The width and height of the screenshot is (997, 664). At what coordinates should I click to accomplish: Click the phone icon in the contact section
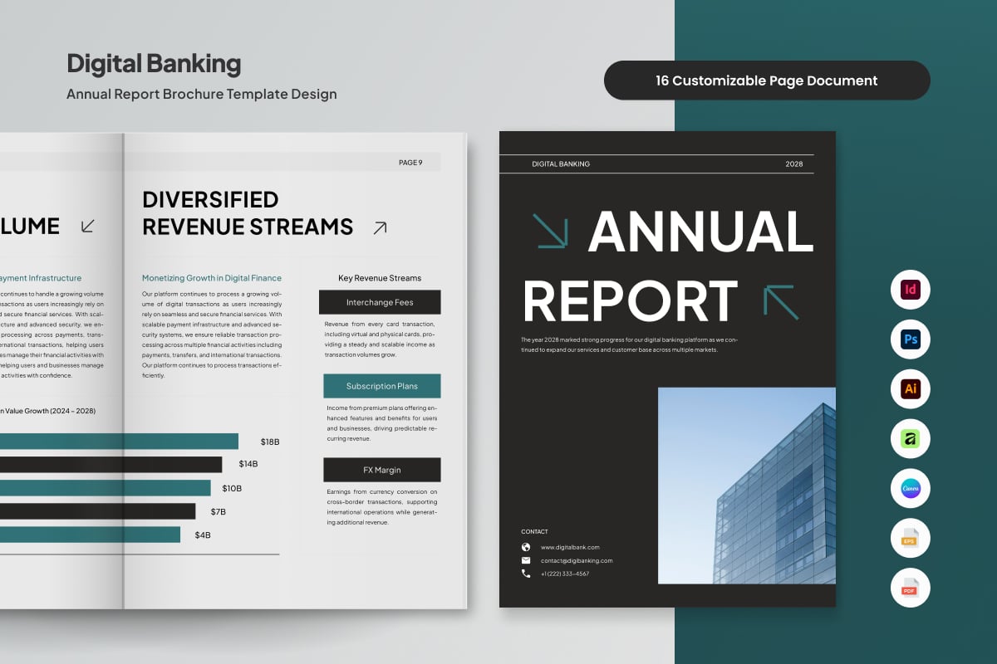[526, 575]
